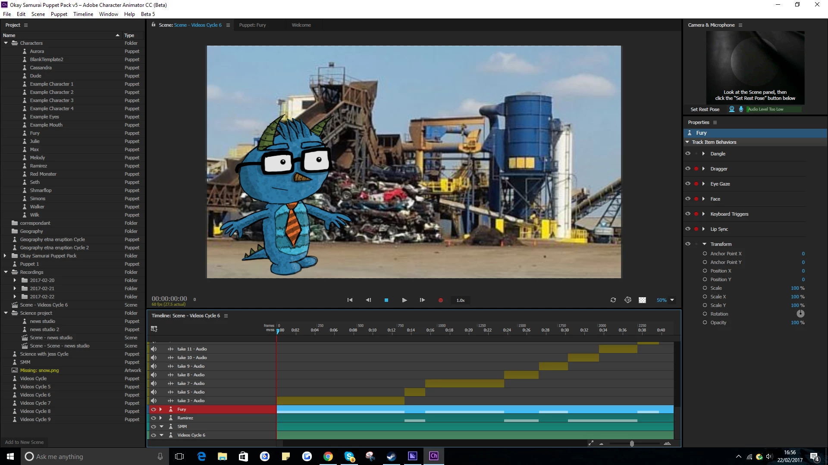Viewport: 828px width, 465px height.
Task: Switch to the Puppet: Fury tab
Action: point(252,25)
